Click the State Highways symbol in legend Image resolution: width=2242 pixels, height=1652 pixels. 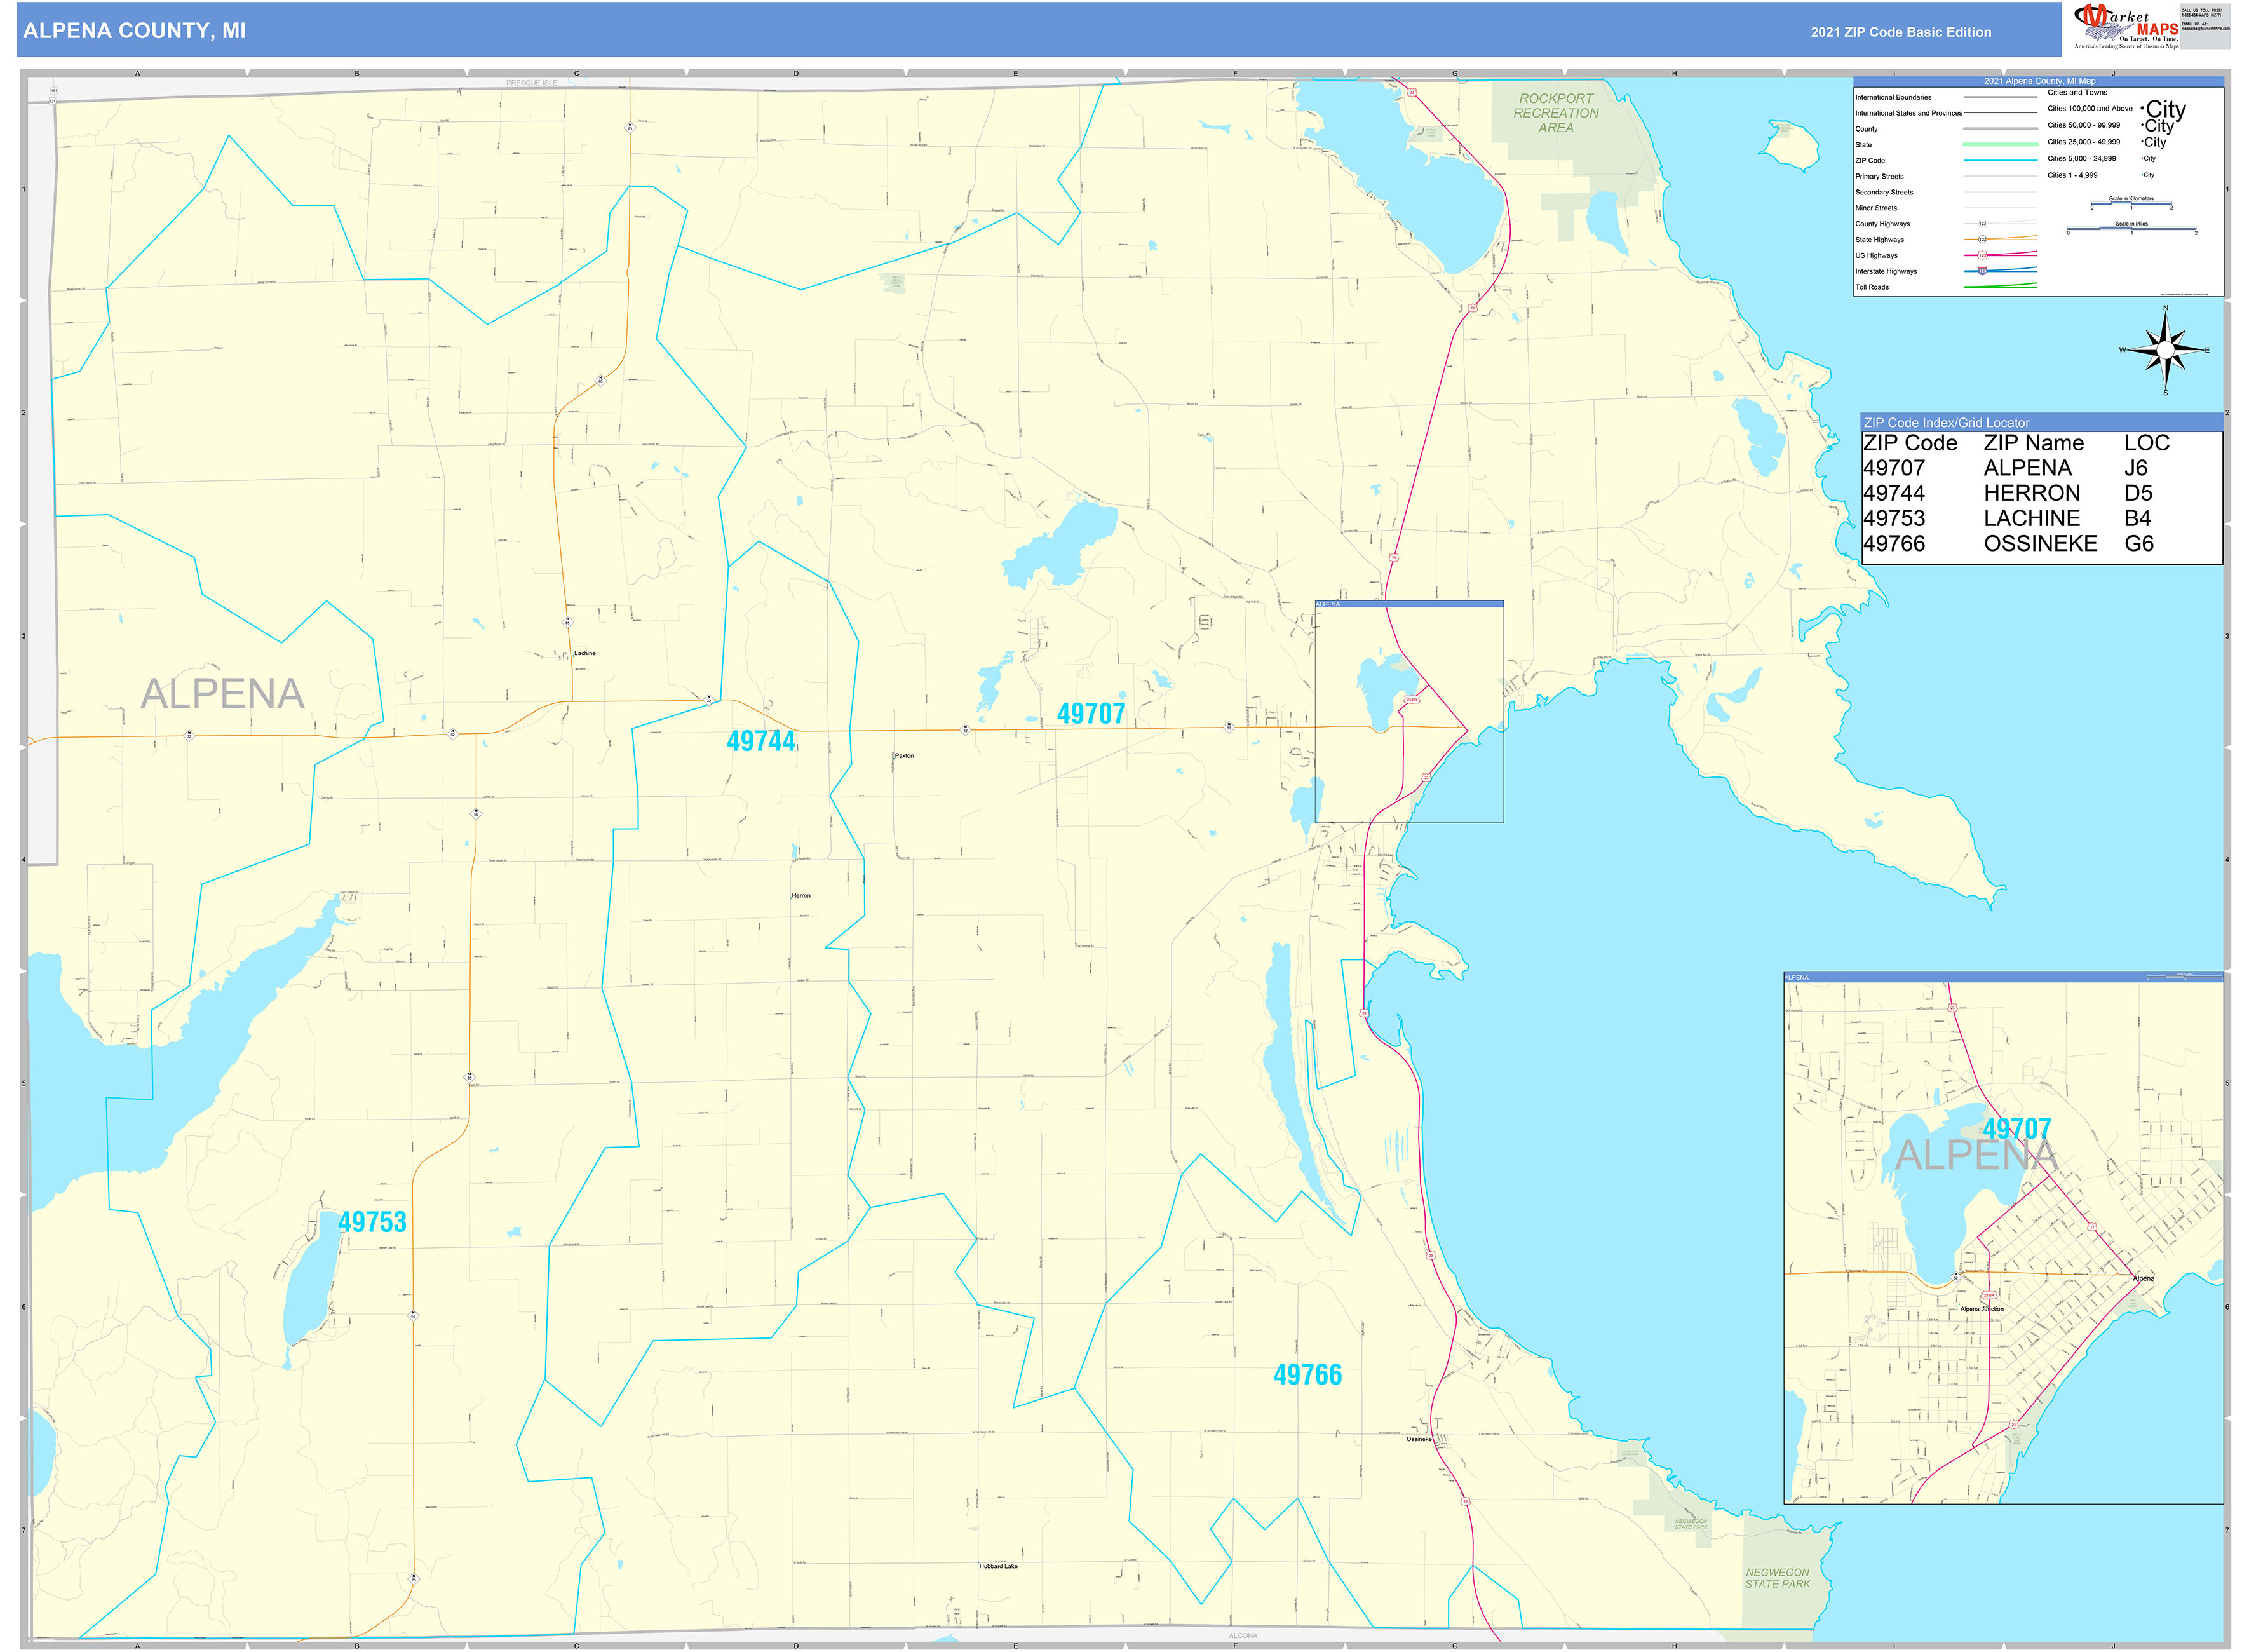pos(1982,240)
